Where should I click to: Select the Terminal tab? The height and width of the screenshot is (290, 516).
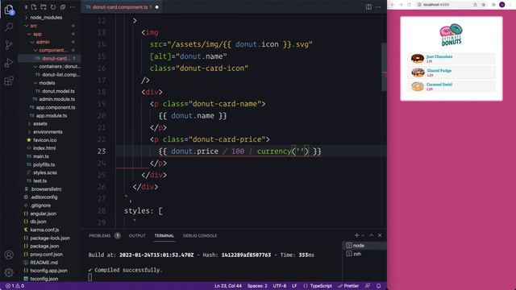[x=164, y=236]
